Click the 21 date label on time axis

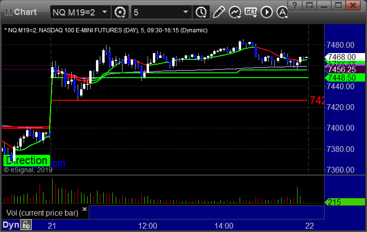pos(52,226)
